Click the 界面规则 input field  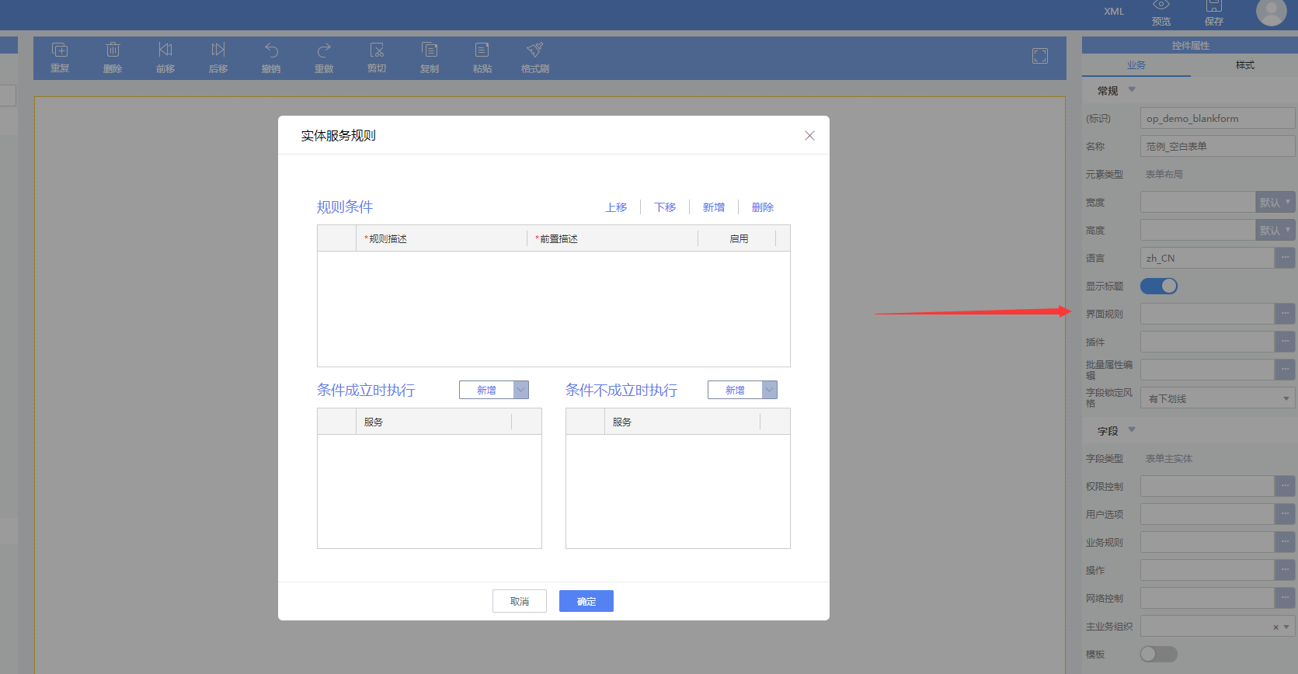pyautogui.click(x=1207, y=314)
